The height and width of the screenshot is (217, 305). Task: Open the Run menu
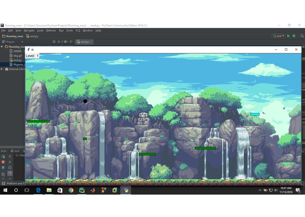(61, 31)
